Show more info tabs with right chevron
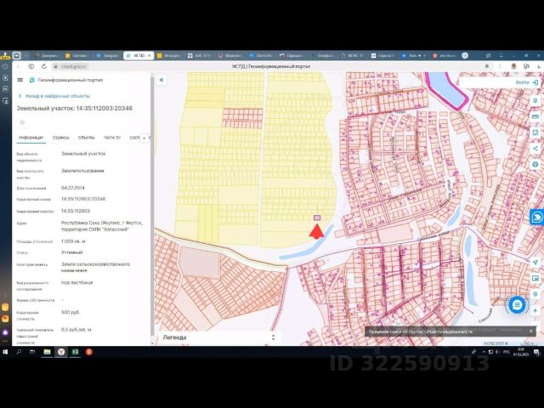The width and height of the screenshot is (544, 408). (x=144, y=138)
